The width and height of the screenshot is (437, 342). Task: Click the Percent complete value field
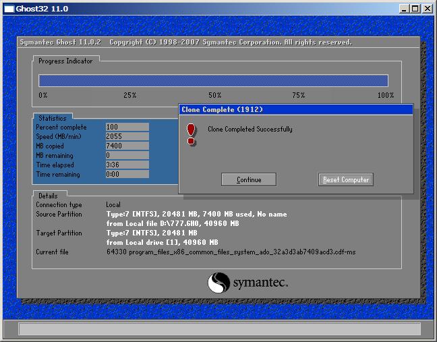click(x=127, y=127)
